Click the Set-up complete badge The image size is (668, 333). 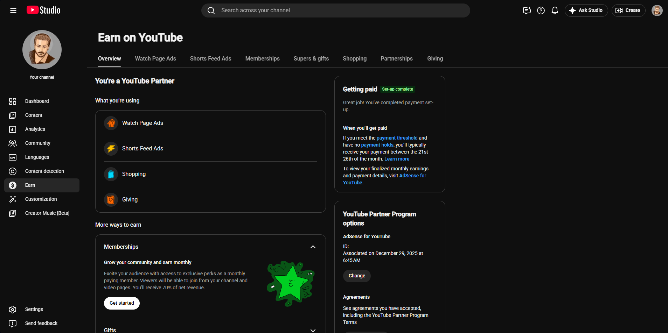397,89
